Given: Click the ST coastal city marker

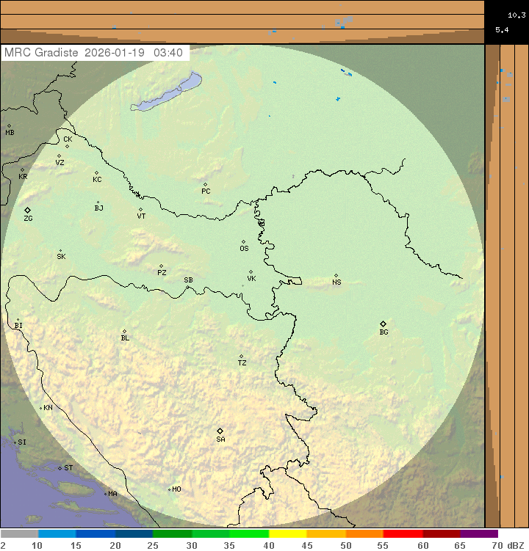Looking at the screenshot, I should 60,467.
